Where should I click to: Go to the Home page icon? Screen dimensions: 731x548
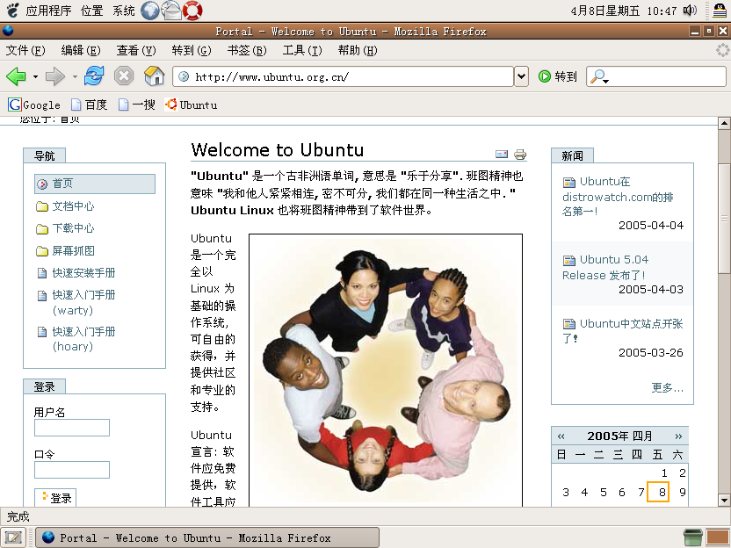tap(154, 76)
